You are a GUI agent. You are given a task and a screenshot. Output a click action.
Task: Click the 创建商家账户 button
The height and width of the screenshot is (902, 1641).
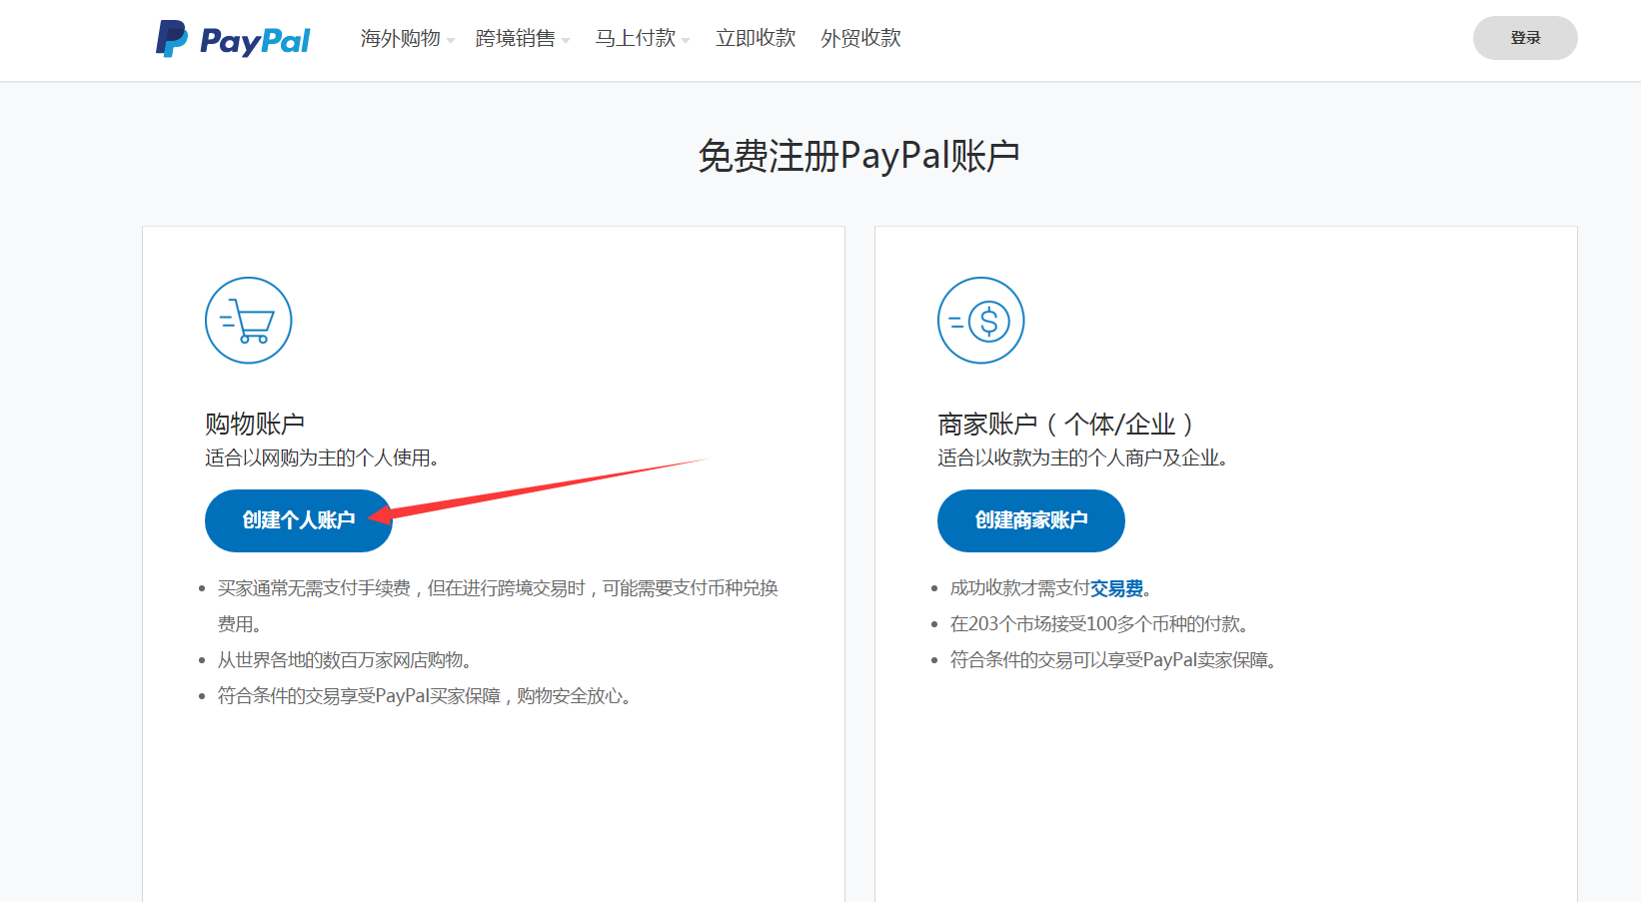(x=1030, y=520)
